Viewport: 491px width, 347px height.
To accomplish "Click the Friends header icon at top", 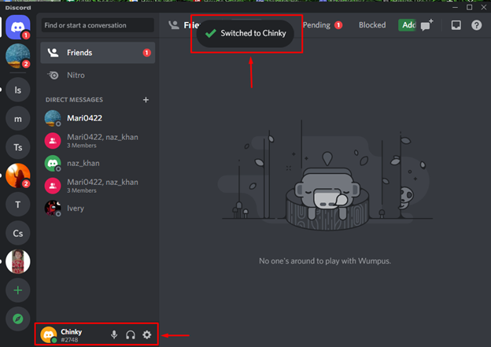I will pyautogui.click(x=174, y=25).
